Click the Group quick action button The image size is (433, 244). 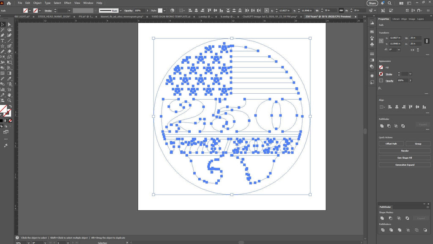tap(418, 144)
